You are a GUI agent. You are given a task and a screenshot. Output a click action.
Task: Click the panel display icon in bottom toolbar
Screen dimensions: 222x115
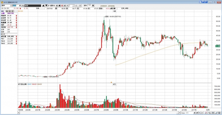tap(213, 113)
